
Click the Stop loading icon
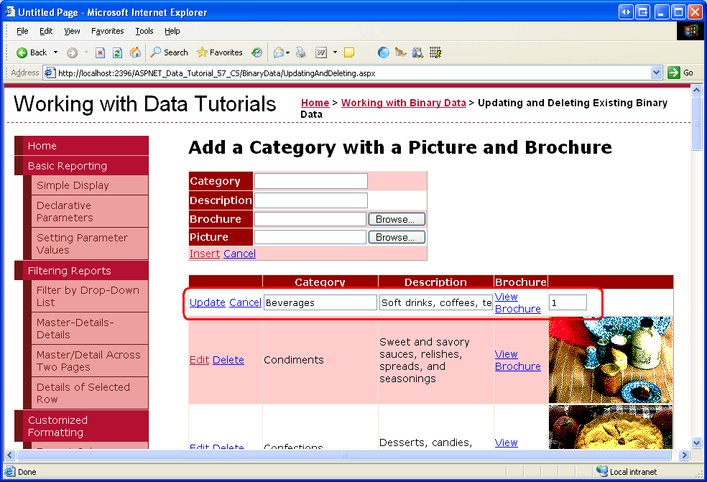100,52
